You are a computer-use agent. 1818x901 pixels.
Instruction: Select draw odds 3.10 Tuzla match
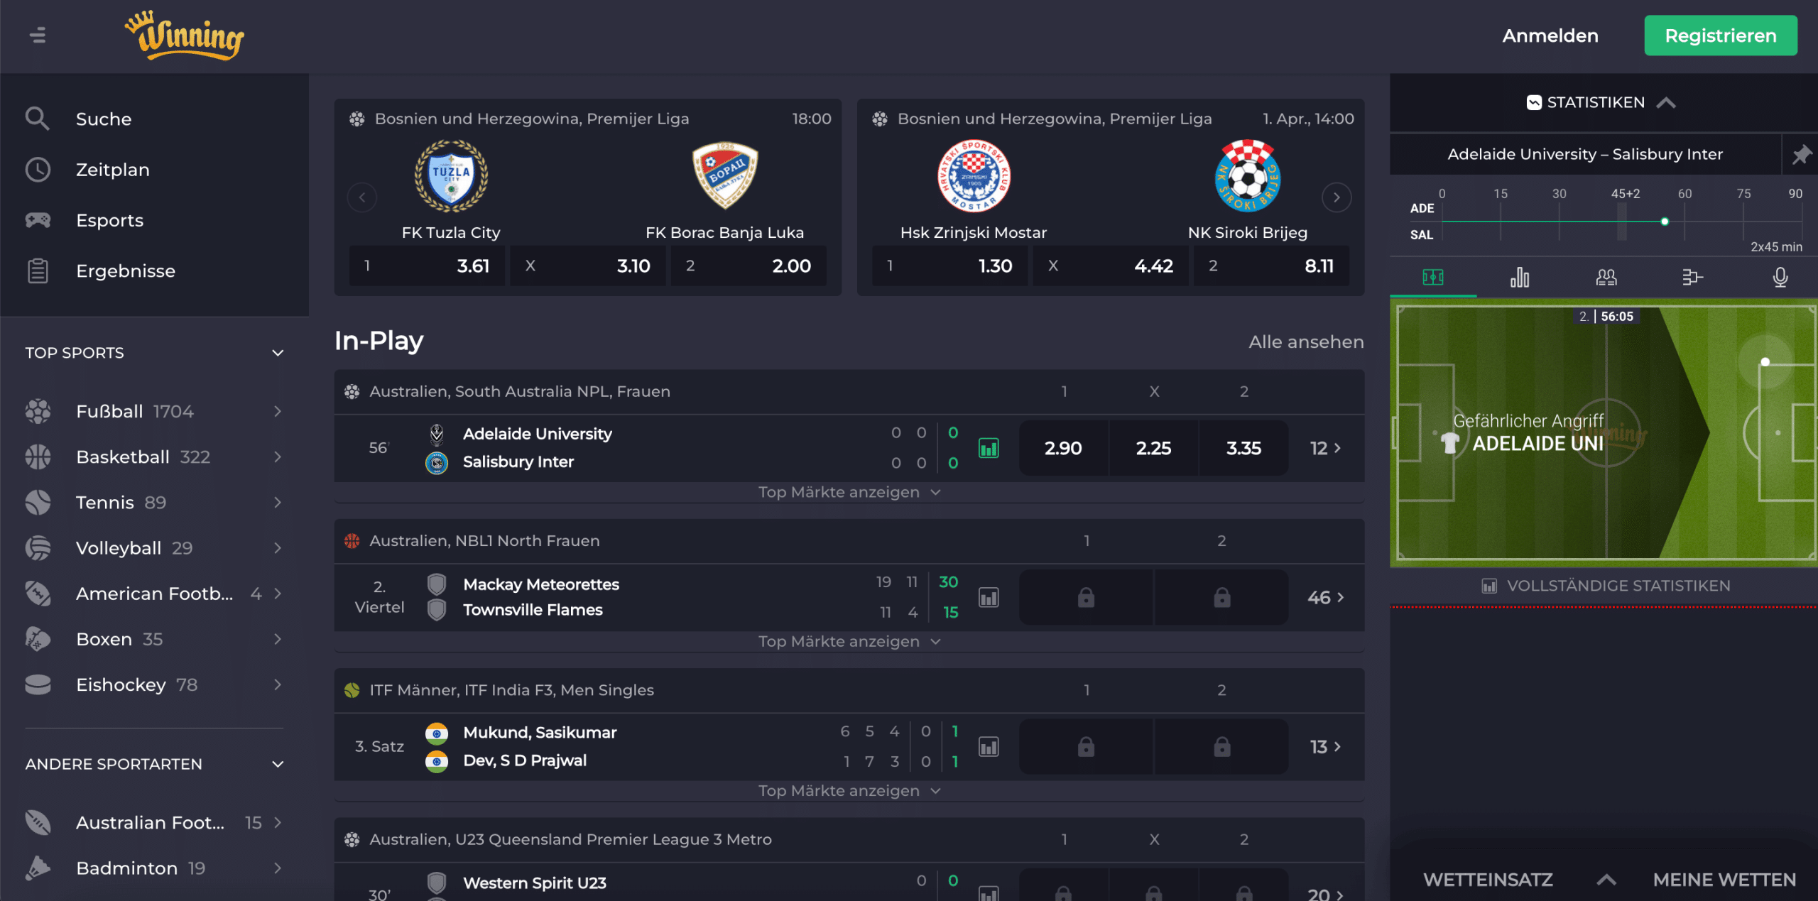(587, 266)
